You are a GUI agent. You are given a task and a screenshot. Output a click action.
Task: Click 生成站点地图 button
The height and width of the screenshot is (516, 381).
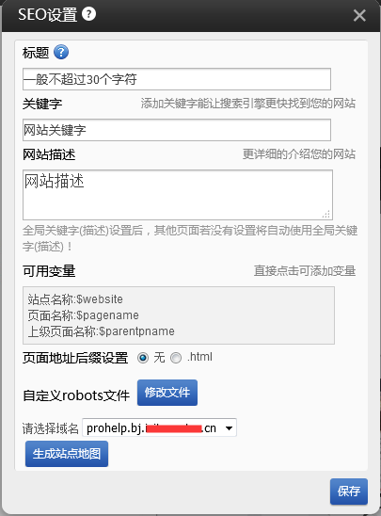coord(67,454)
